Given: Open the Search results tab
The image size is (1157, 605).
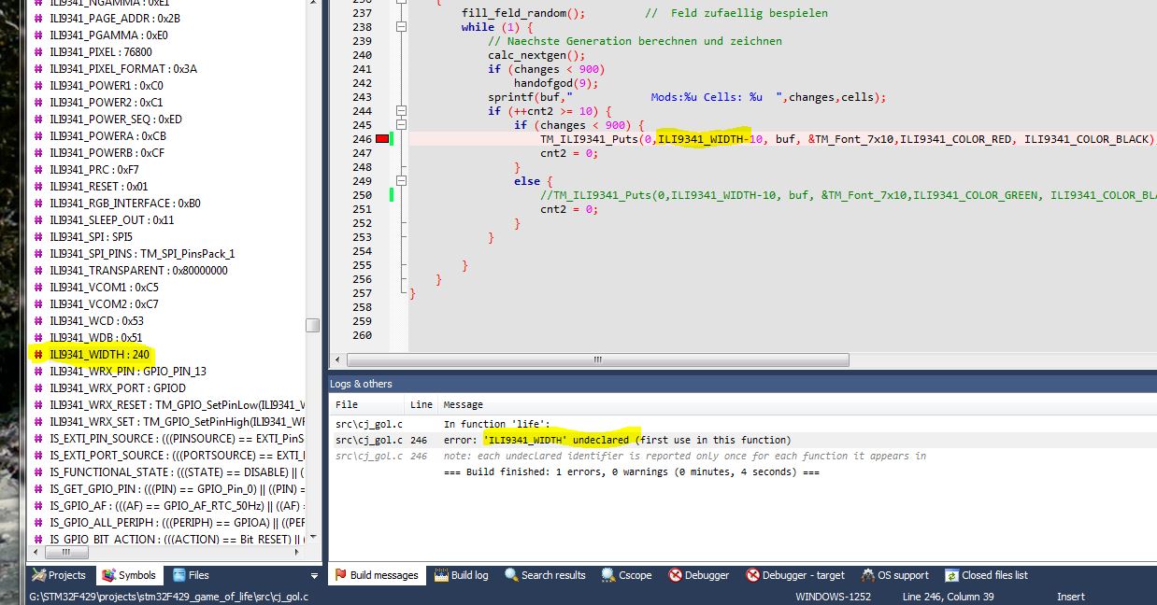Looking at the screenshot, I should pos(545,575).
